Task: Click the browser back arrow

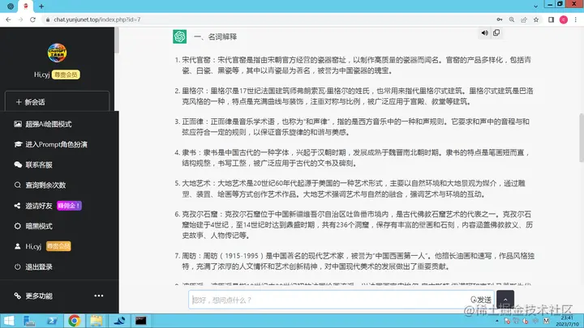Action: [8, 19]
